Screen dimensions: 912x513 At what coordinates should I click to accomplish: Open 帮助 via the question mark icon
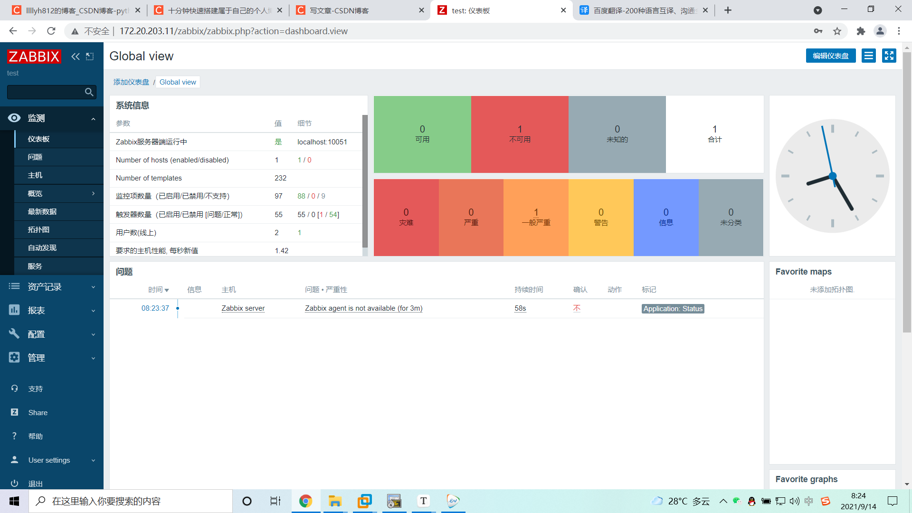pyautogui.click(x=14, y=436)
